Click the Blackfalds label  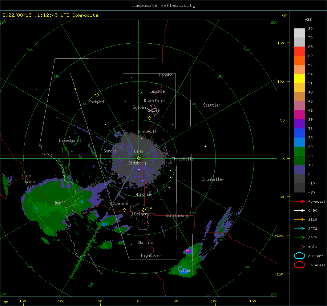[x=154, y=101]
